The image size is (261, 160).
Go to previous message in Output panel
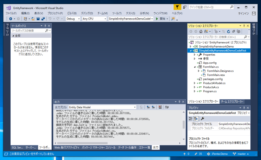pos(148,107)
